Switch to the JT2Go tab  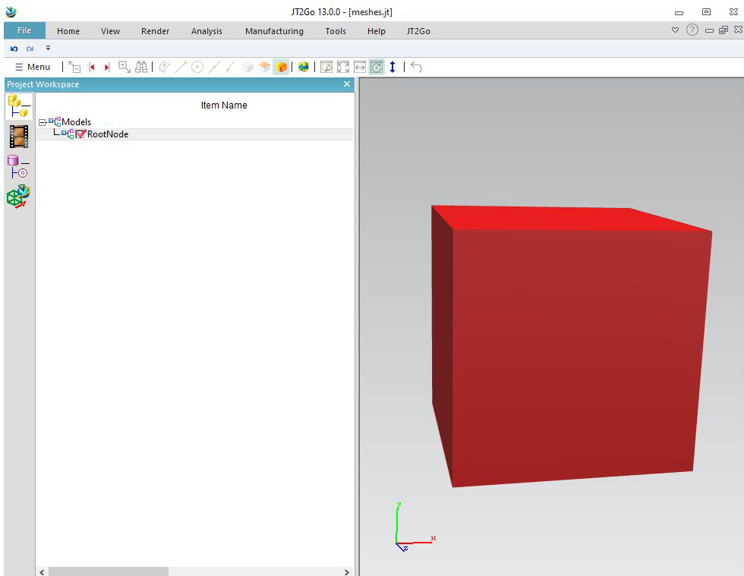coord(418,31)
